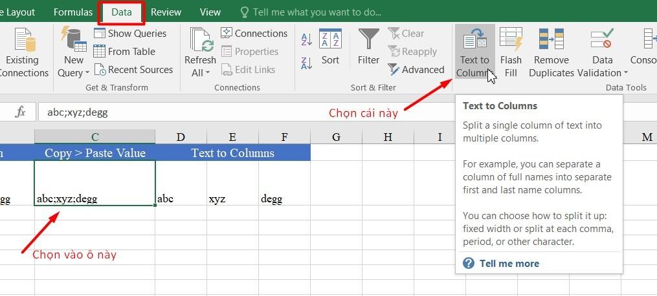Open the Review ribbon tab
The image size is (657, 296).
tap(166, 12)
